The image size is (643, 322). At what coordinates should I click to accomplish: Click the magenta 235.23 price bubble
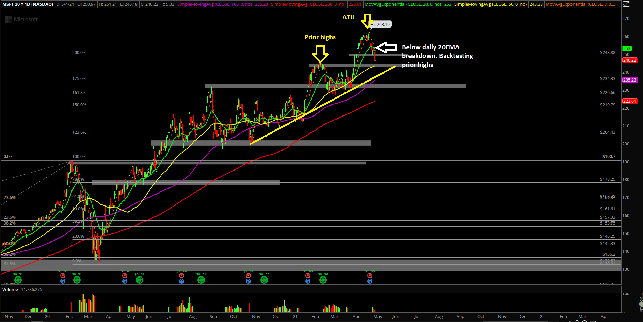tap(629, 80)
